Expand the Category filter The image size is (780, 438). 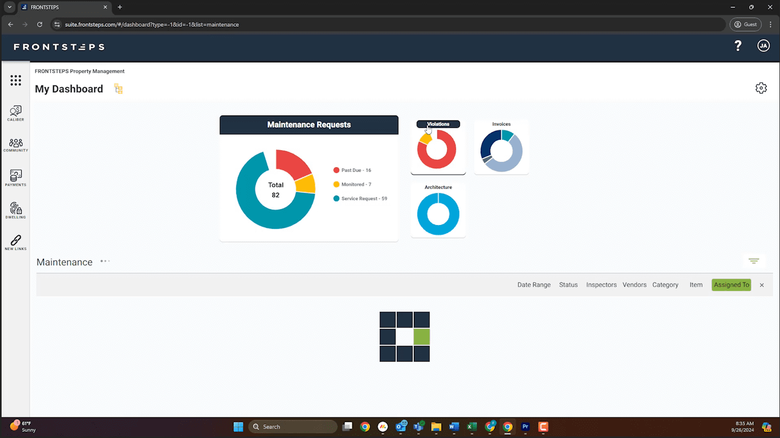(665, 285)
